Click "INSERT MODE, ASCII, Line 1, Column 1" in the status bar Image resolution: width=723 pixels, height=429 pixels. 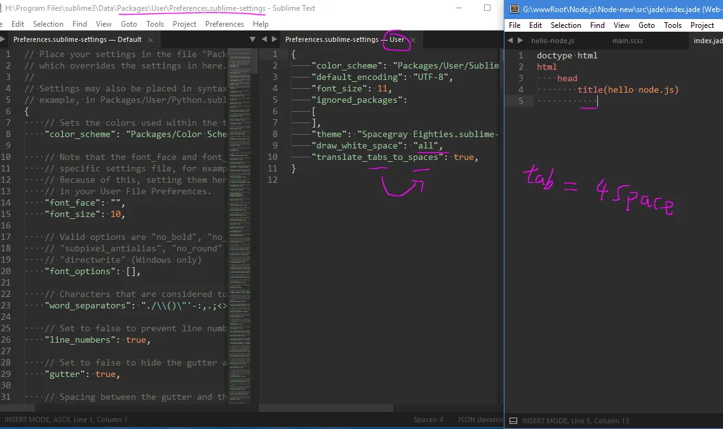(66, 419)
